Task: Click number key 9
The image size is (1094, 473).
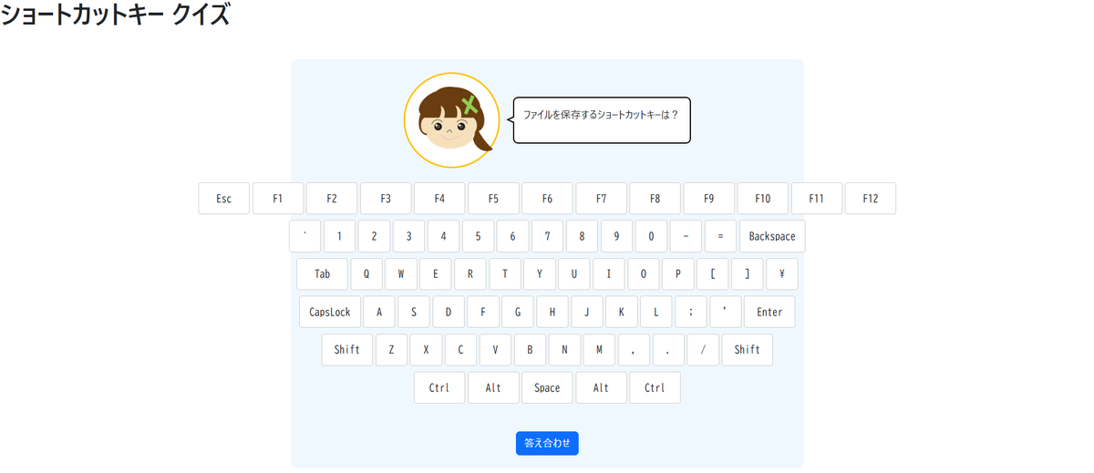Action: tap(616, 236)
